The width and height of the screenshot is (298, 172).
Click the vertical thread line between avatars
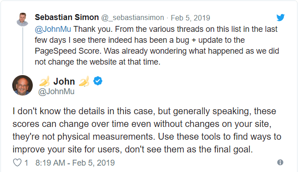(x=23, y=51)
